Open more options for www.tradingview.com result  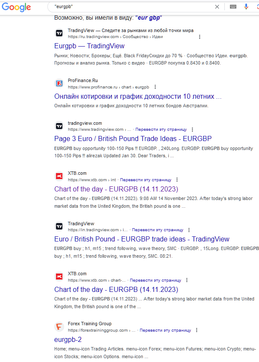(192, 129)
